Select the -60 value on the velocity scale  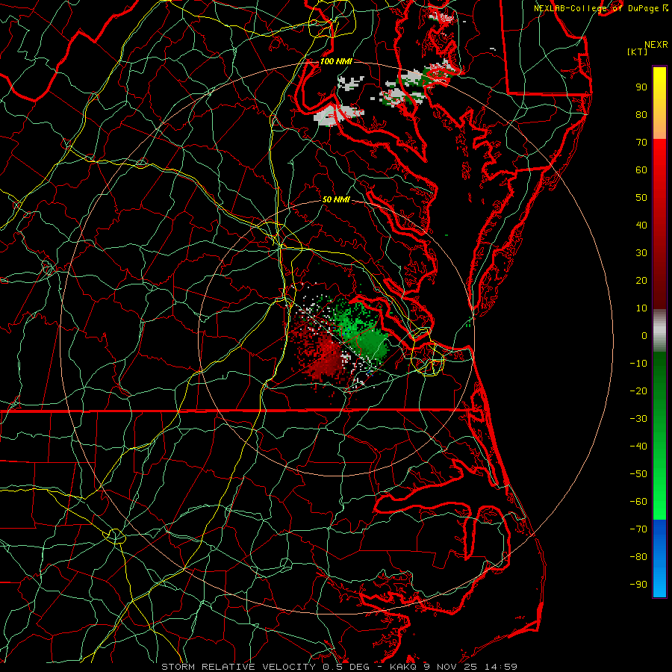click(x=638, y=502)
